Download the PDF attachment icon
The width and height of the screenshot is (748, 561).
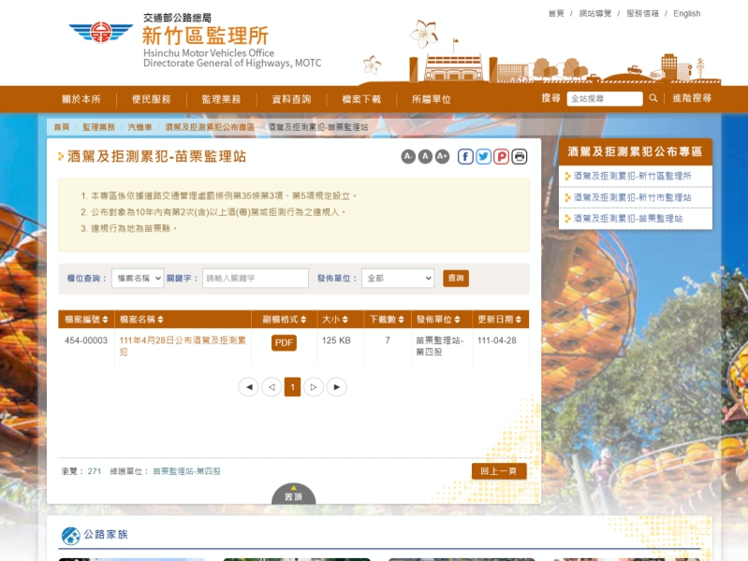284,343
